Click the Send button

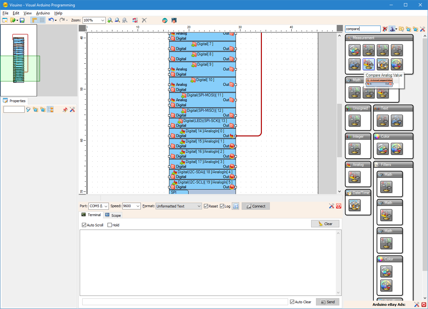coord(327,302)
